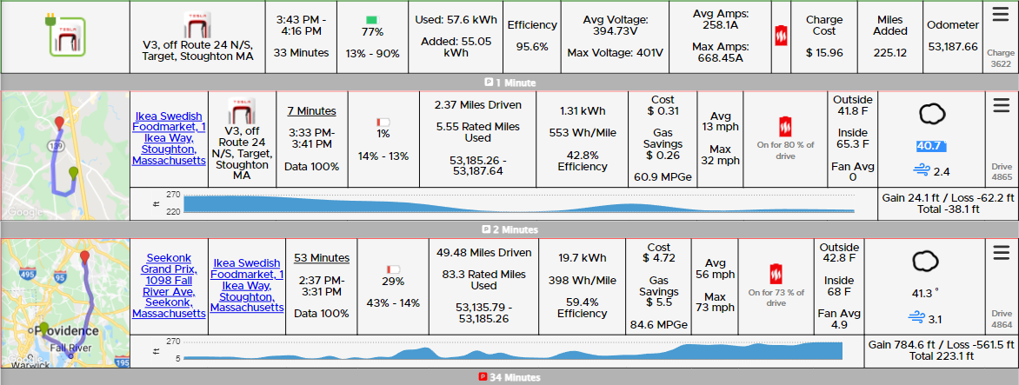Click the Avg 56 mph speed text
This screenshot has width=1019, height=385.
(714, 269)
